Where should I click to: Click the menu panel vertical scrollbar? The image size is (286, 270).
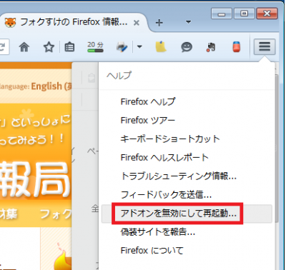tap(276, 148)
